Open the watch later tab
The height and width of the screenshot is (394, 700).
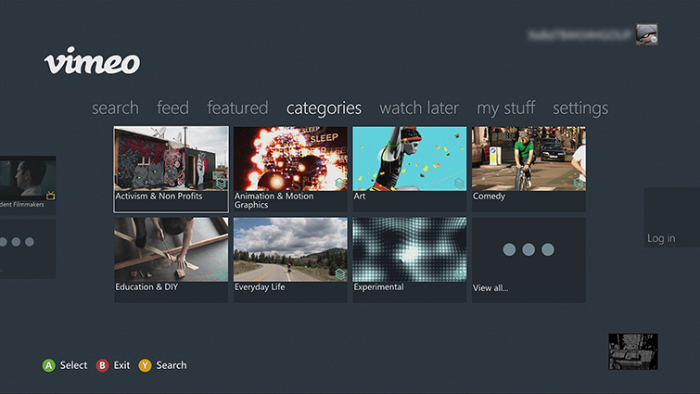click(x=419, y=108)
